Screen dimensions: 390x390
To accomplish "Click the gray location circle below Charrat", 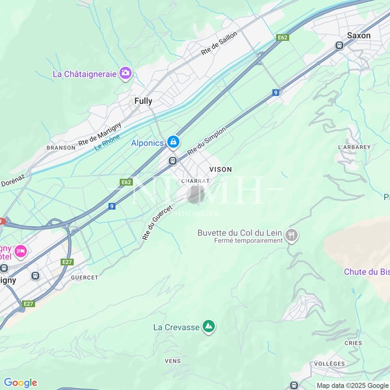I will coord(196,194).
